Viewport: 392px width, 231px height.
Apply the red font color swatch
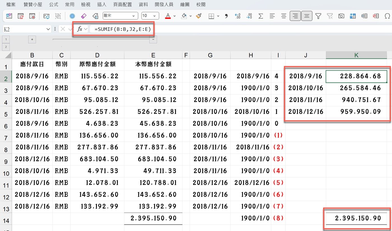[168, 16]
